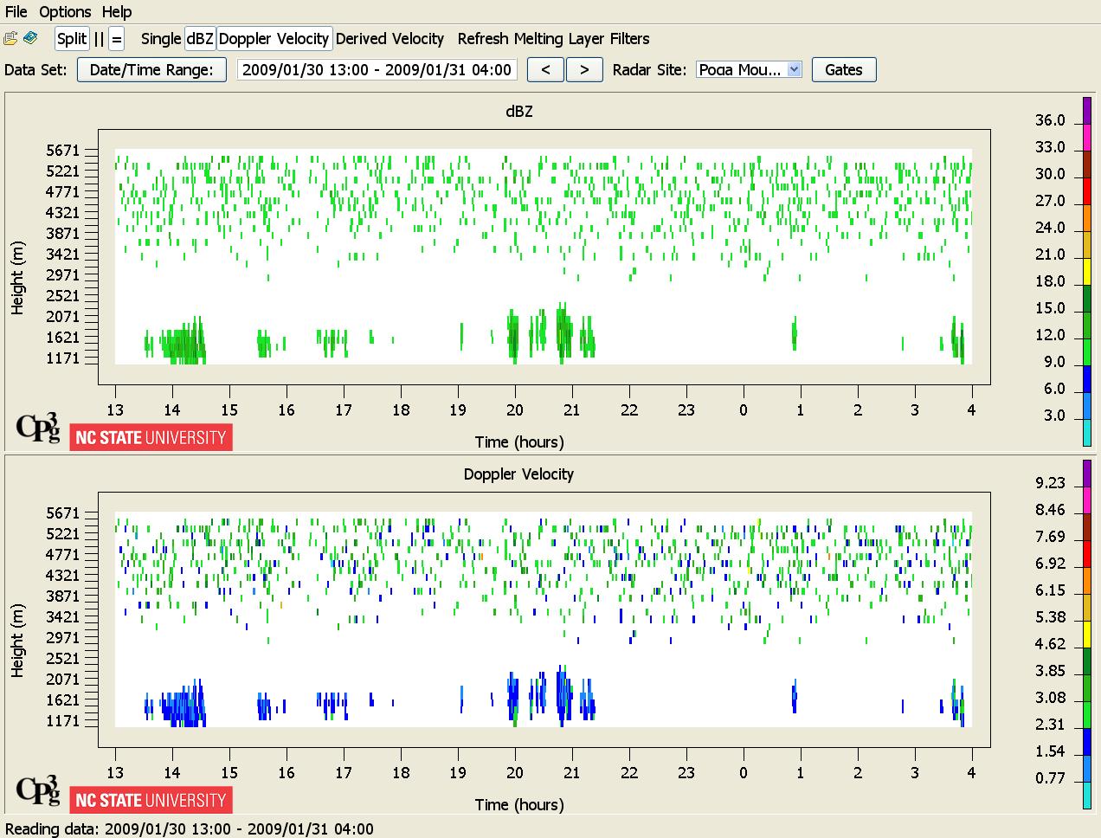Go to the next time range (>)
This screenshot has width=1101, height=838.
click(x=584, y=70)
